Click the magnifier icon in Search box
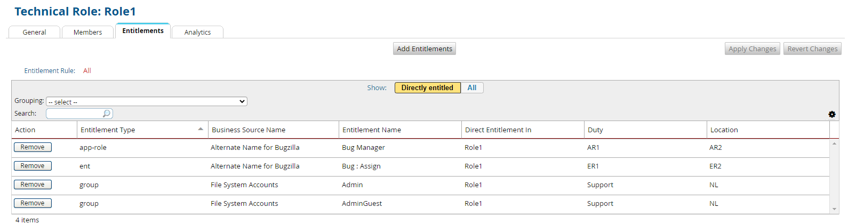Image resolution: width=848 pixels, height=224 pixels. coord(107,114)
